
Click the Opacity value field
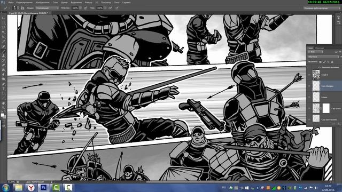click(x=75, y=8)
